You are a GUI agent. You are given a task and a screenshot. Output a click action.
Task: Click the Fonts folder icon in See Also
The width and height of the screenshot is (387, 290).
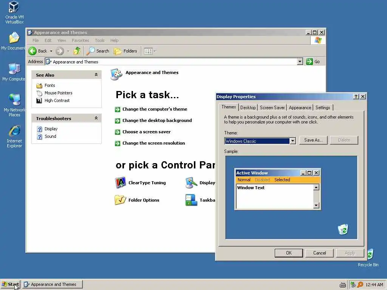point(39,86)
